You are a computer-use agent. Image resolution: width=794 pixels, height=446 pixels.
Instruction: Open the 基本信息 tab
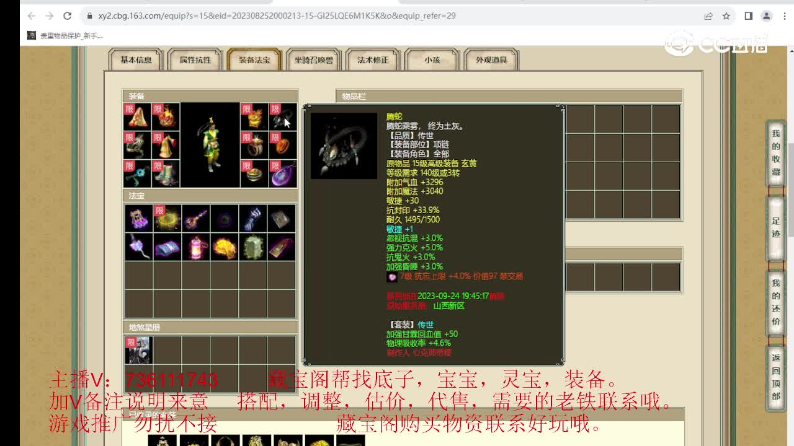click(136, 60)
